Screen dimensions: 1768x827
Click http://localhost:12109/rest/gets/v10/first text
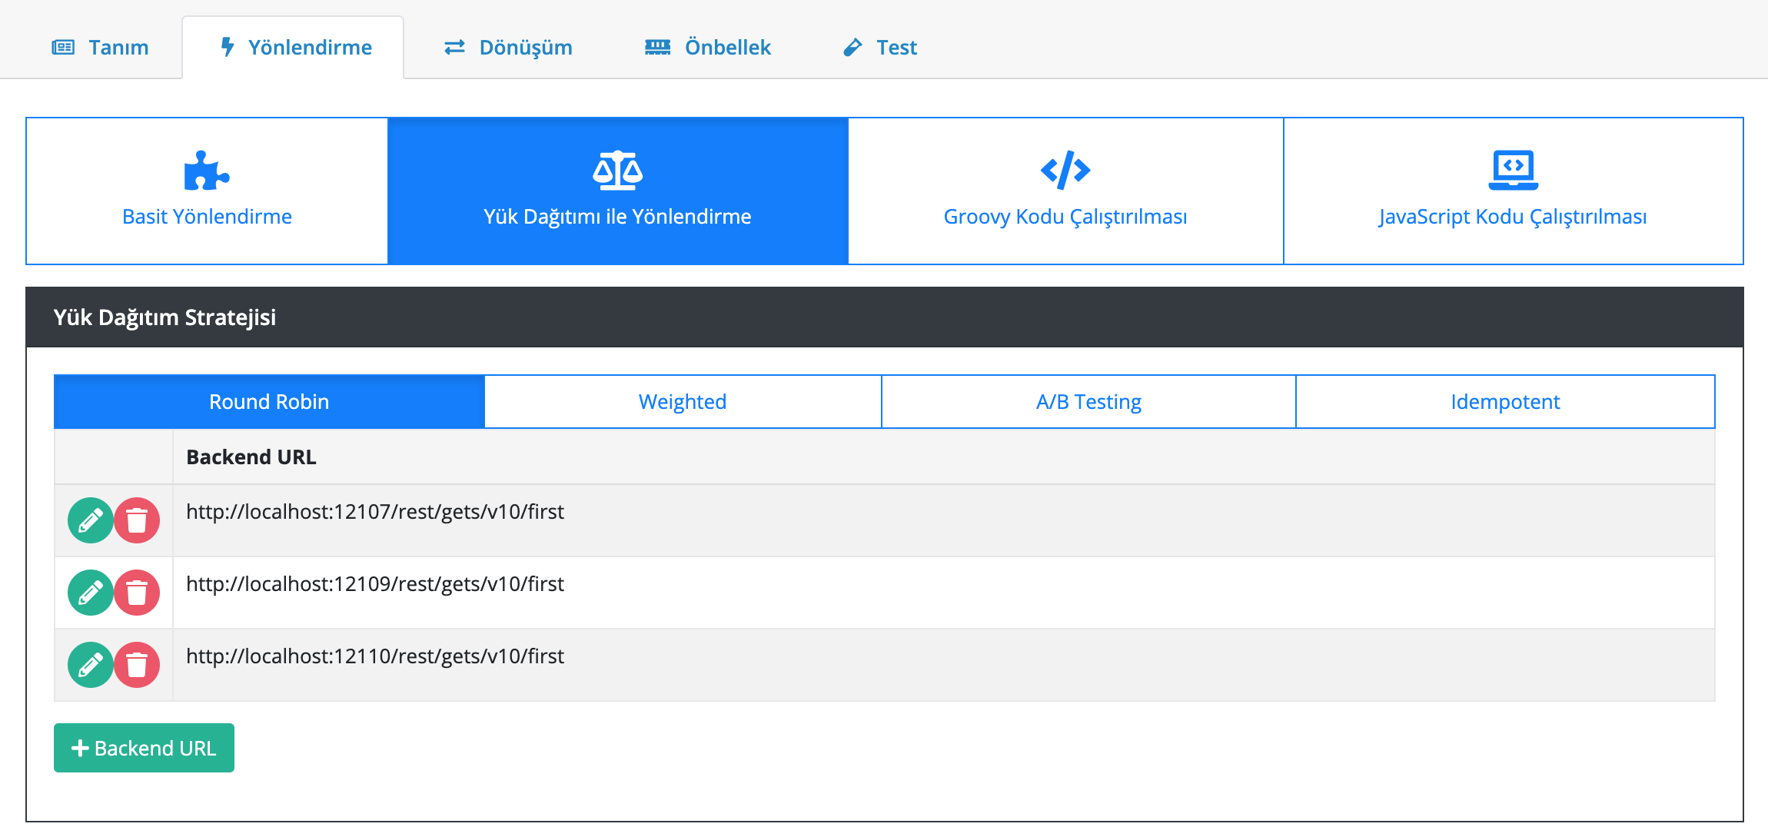click(x=375, y=584)
